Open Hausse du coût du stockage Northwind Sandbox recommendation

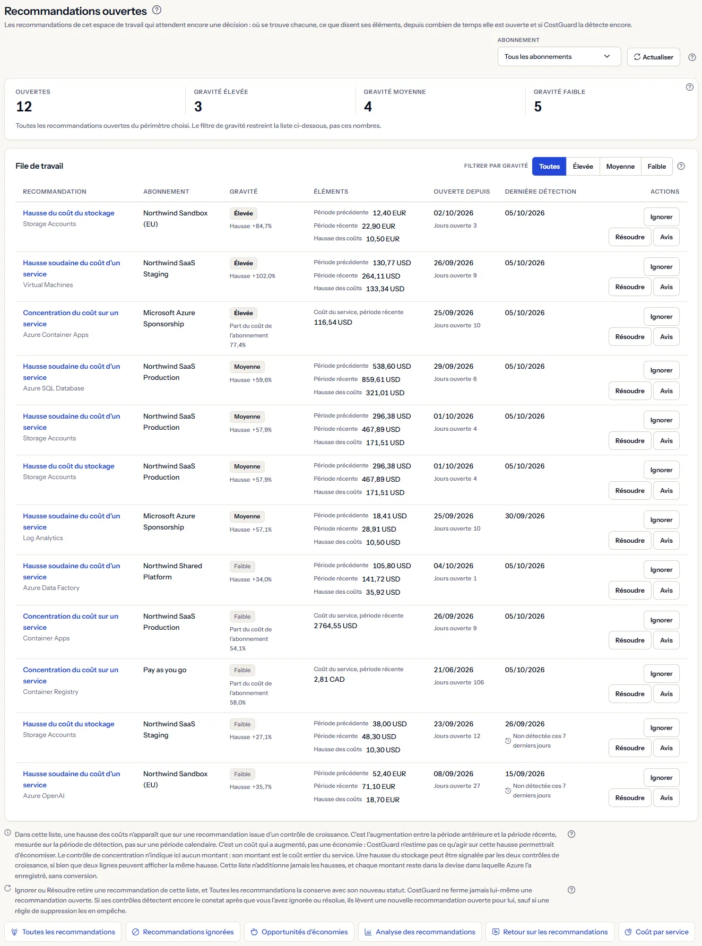[68, 213]
